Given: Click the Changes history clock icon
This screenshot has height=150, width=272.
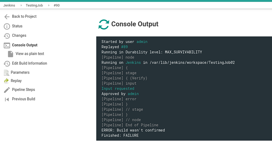Looking at the screenshot, I should (7, 36).
